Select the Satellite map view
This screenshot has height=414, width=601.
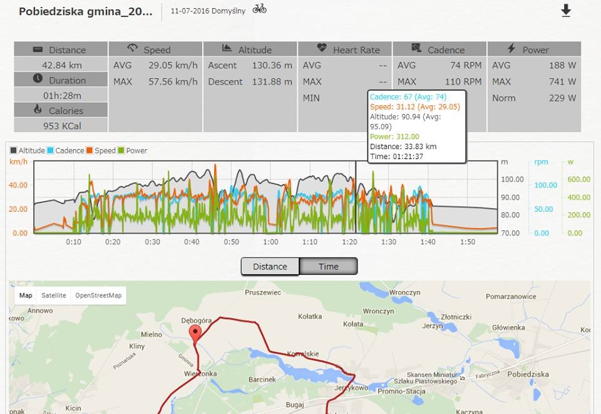(53, 296)
